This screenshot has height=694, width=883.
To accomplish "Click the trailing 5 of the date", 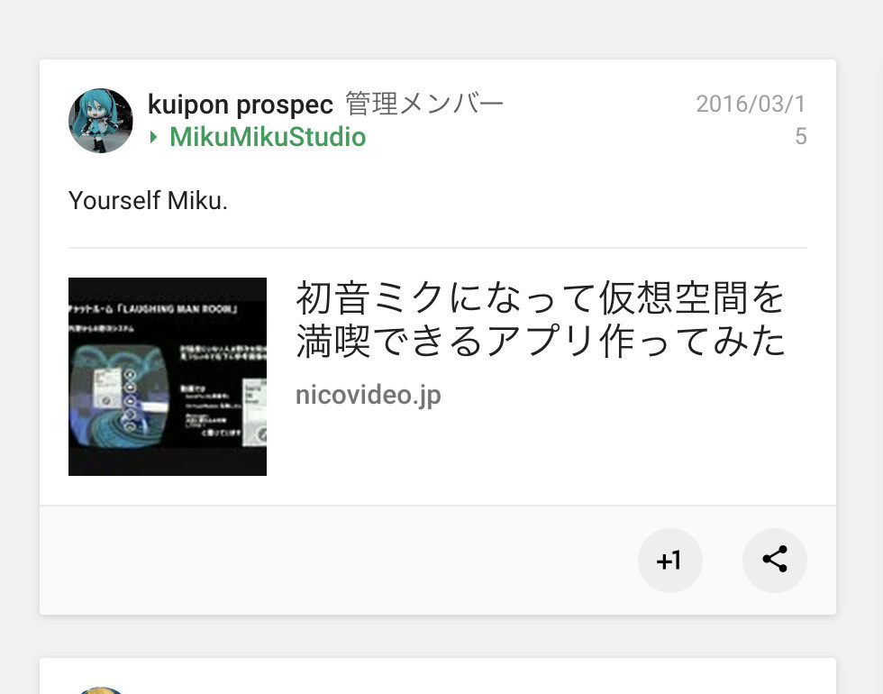I will click(x=801, y=136).
